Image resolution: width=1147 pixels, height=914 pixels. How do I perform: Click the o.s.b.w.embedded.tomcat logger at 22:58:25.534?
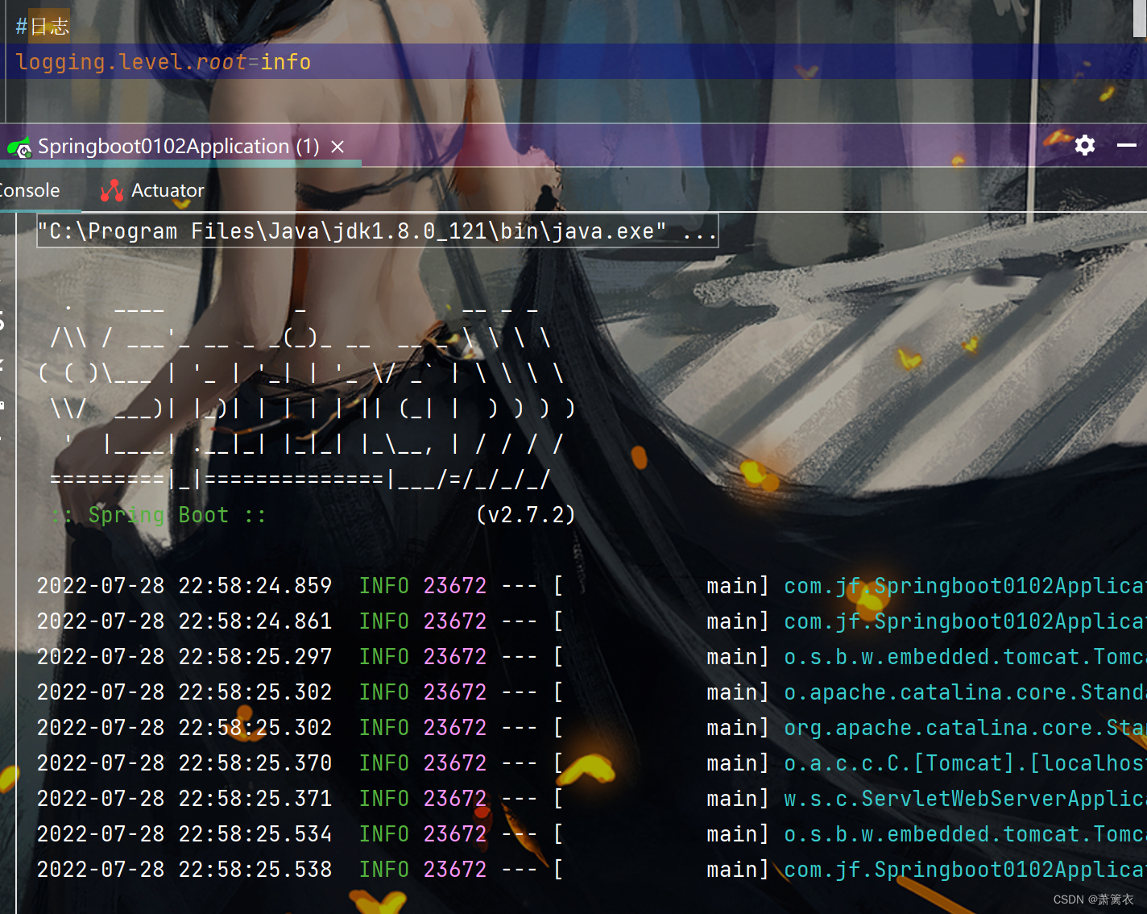[x=965, y=834]
